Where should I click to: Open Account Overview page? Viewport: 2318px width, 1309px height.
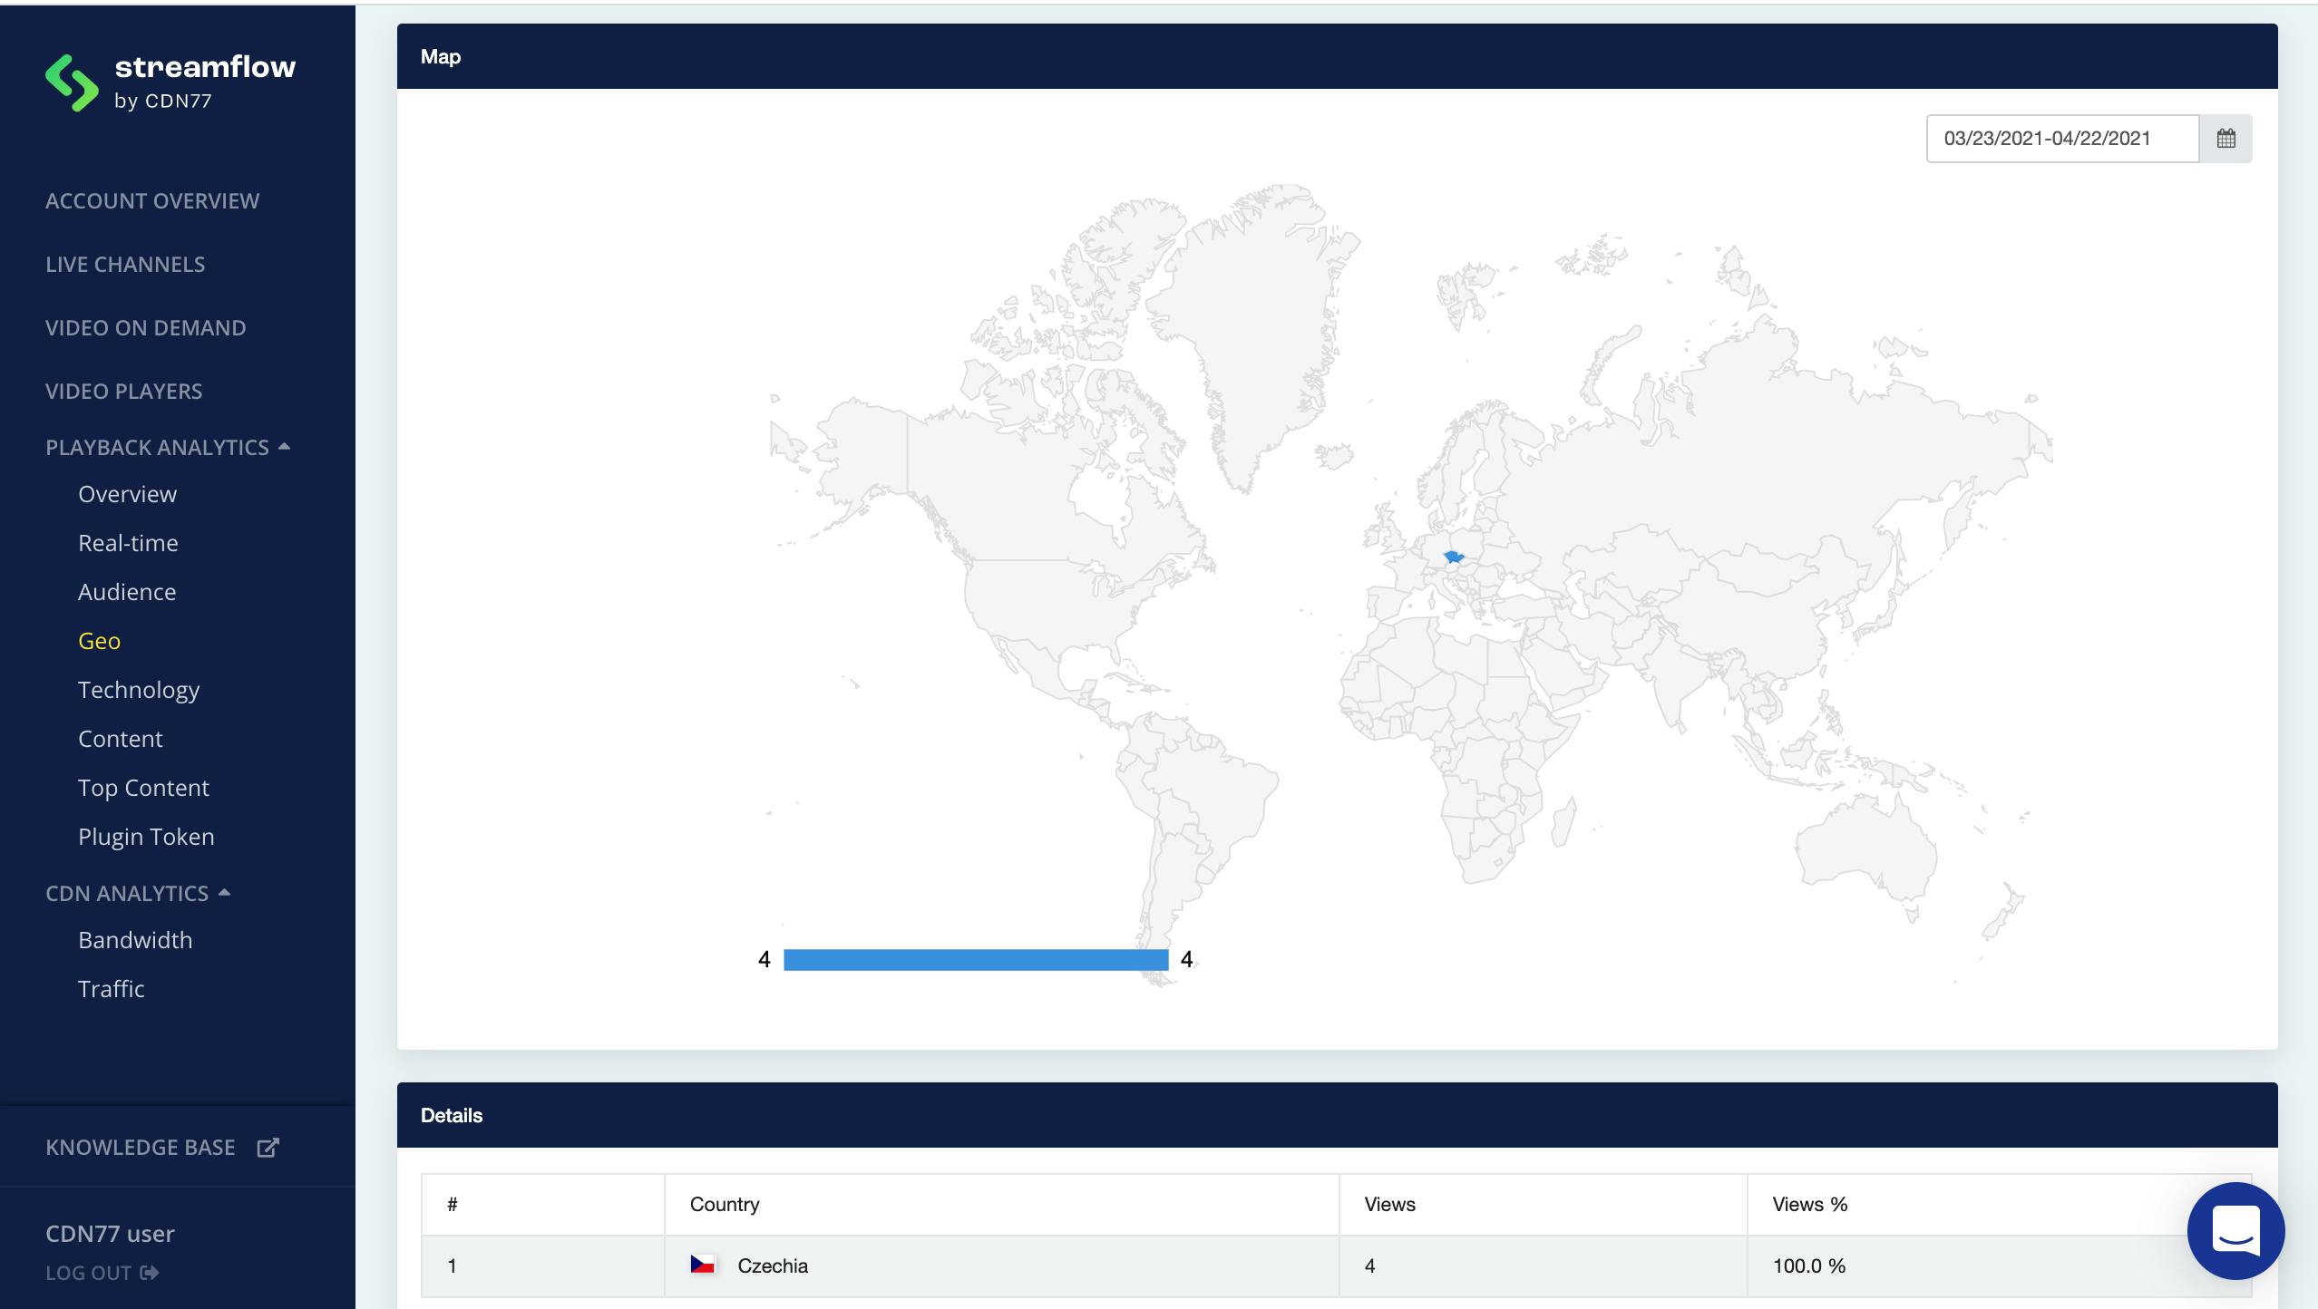tap(152, 200)
